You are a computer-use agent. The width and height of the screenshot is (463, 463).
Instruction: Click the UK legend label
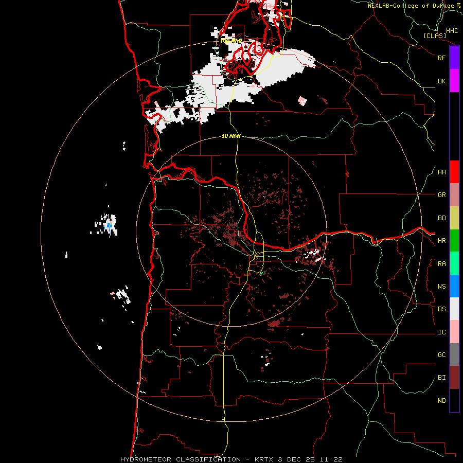pos(441,81)
